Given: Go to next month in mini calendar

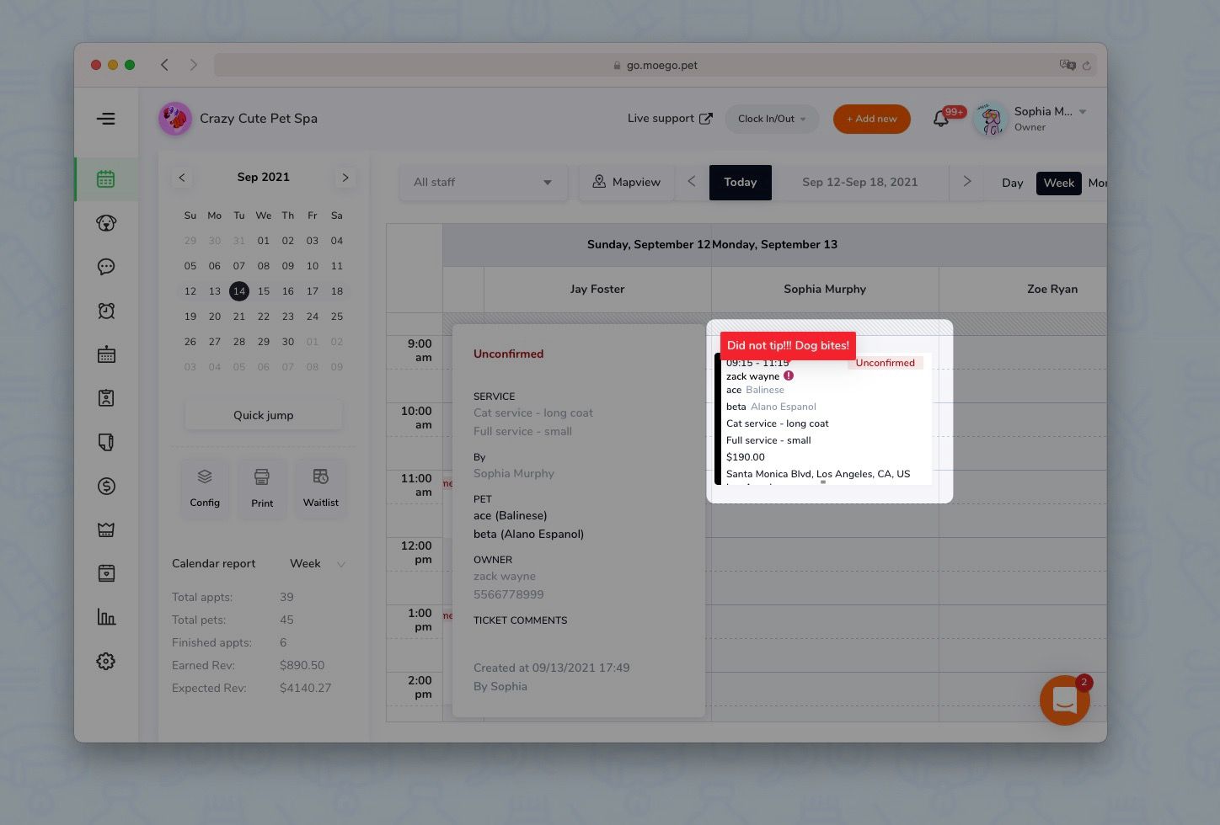Looking at the screenshot, I should [345, 177].
